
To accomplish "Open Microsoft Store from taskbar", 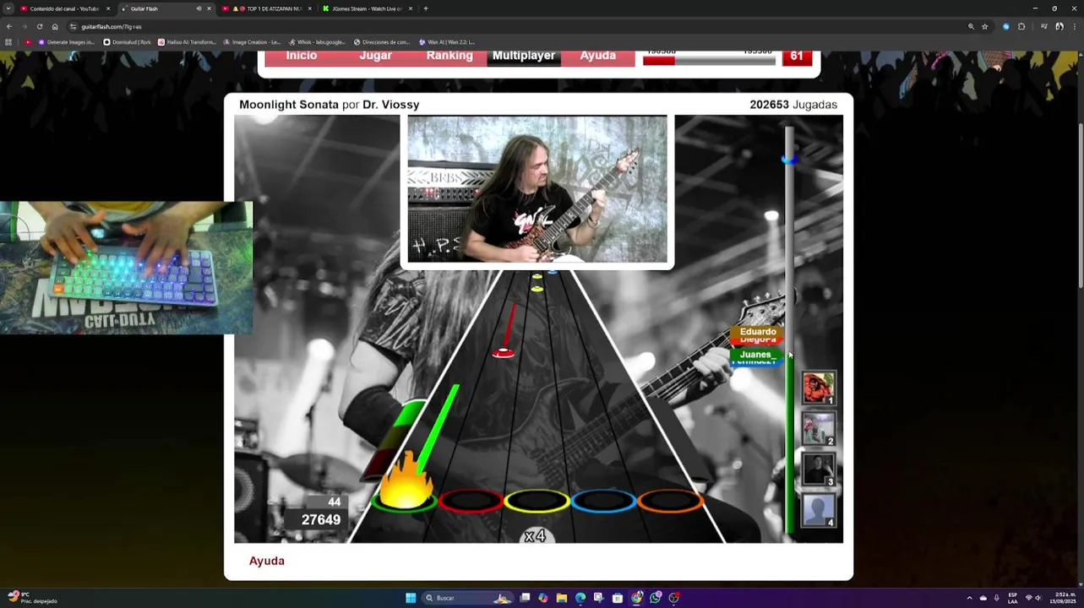I will click(618, 598).
